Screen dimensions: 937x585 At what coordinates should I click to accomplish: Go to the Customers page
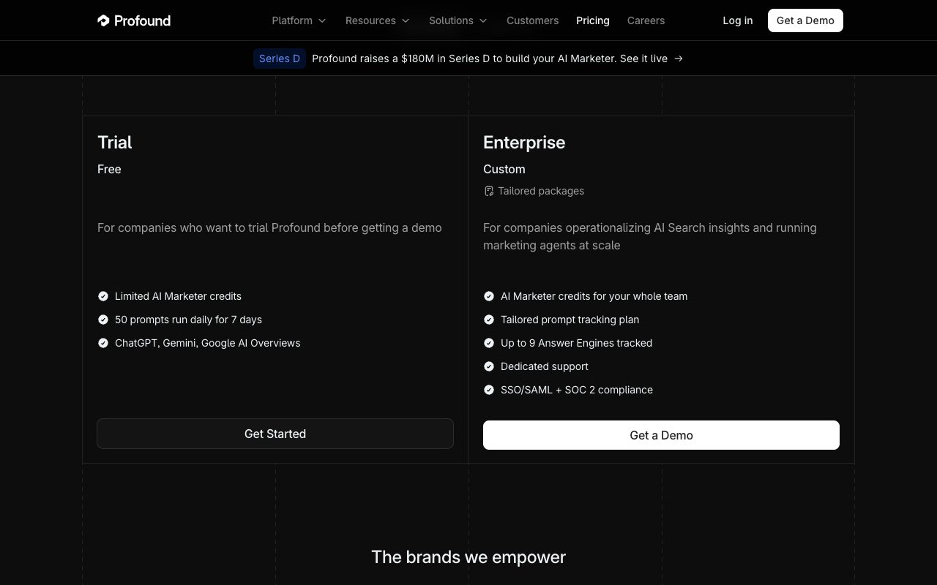tap(532, 20)
